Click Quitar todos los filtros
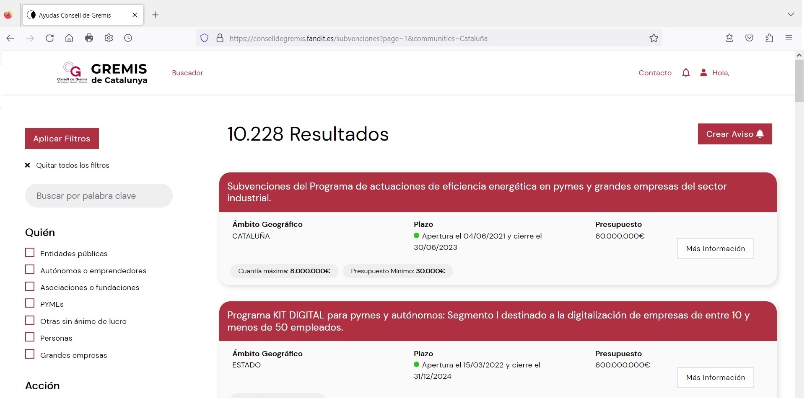Image resolution: width=807 pixels, height=398 pixels. coord(72,165)
